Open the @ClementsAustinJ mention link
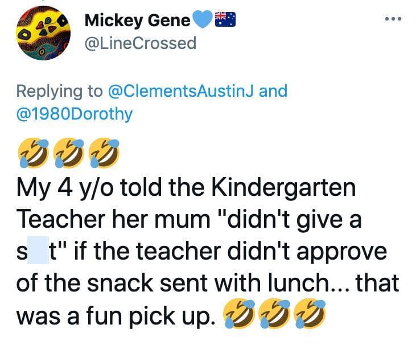420x345 pixels. click(x=180, y=91)
